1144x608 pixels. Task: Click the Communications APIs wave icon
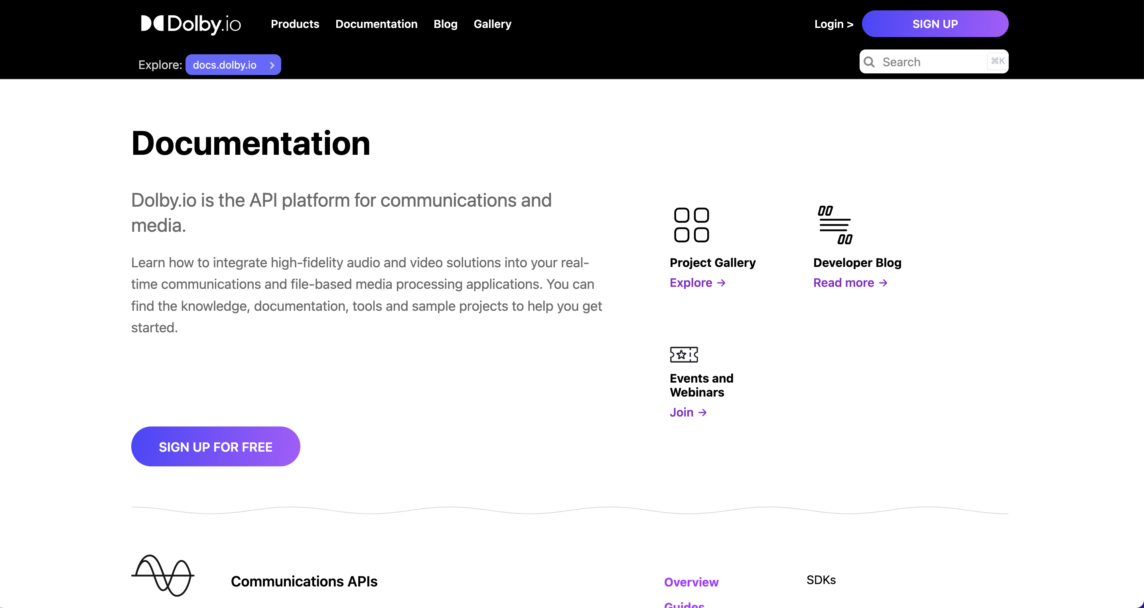click(x=162, y=575)
